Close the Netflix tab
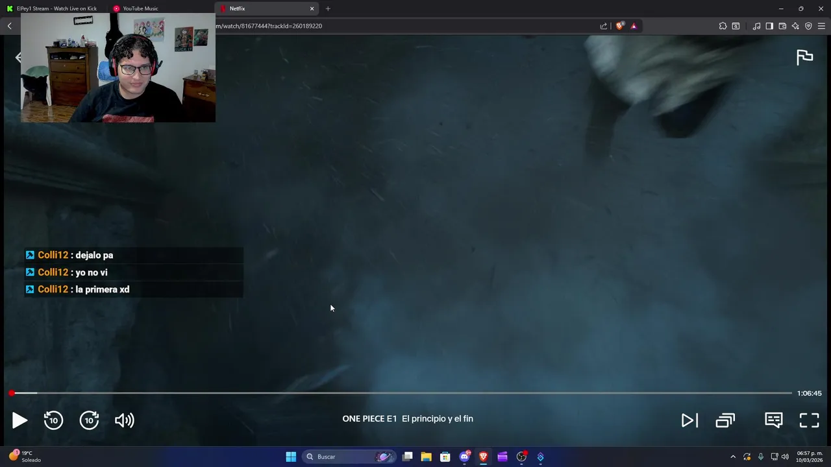This screenshot has width=831, height=467. [312, 8]
